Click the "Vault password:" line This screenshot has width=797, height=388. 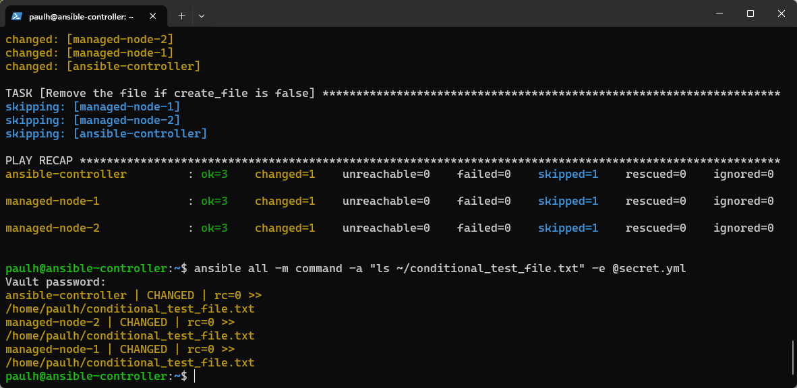tap(55, 282)
